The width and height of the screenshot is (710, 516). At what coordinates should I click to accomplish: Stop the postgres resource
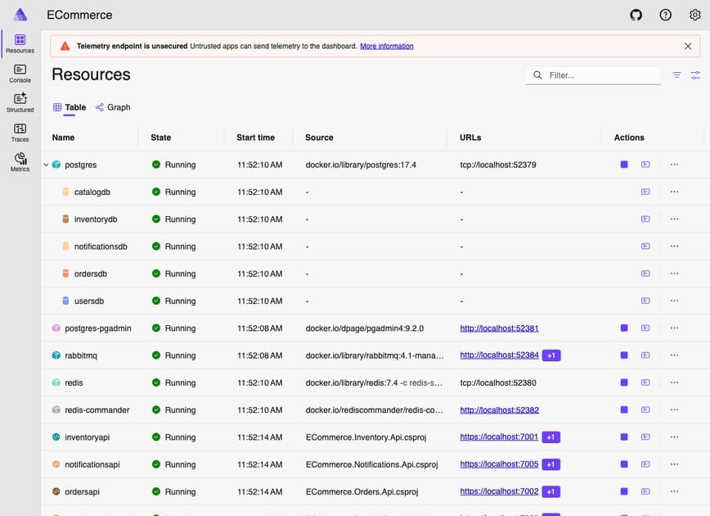pyautogui.click(x=624, y=164)
